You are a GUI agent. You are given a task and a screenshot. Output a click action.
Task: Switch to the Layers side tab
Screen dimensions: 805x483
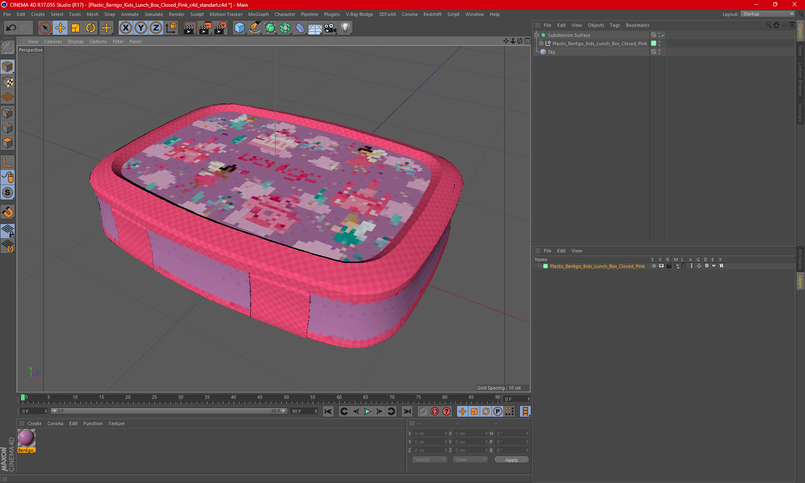pos(800,281)
